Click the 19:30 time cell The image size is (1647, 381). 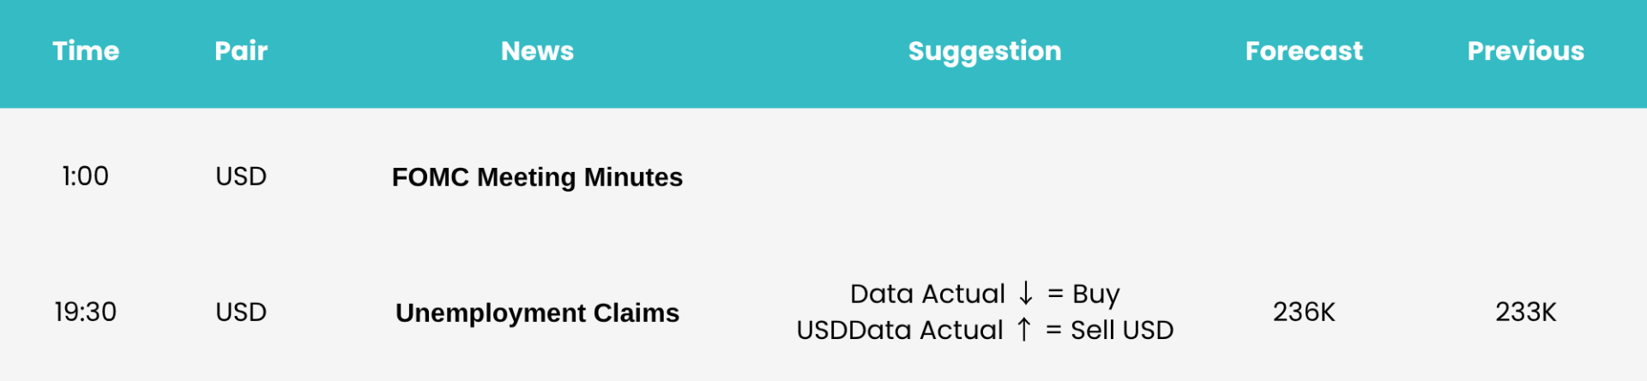coord(86,312)
